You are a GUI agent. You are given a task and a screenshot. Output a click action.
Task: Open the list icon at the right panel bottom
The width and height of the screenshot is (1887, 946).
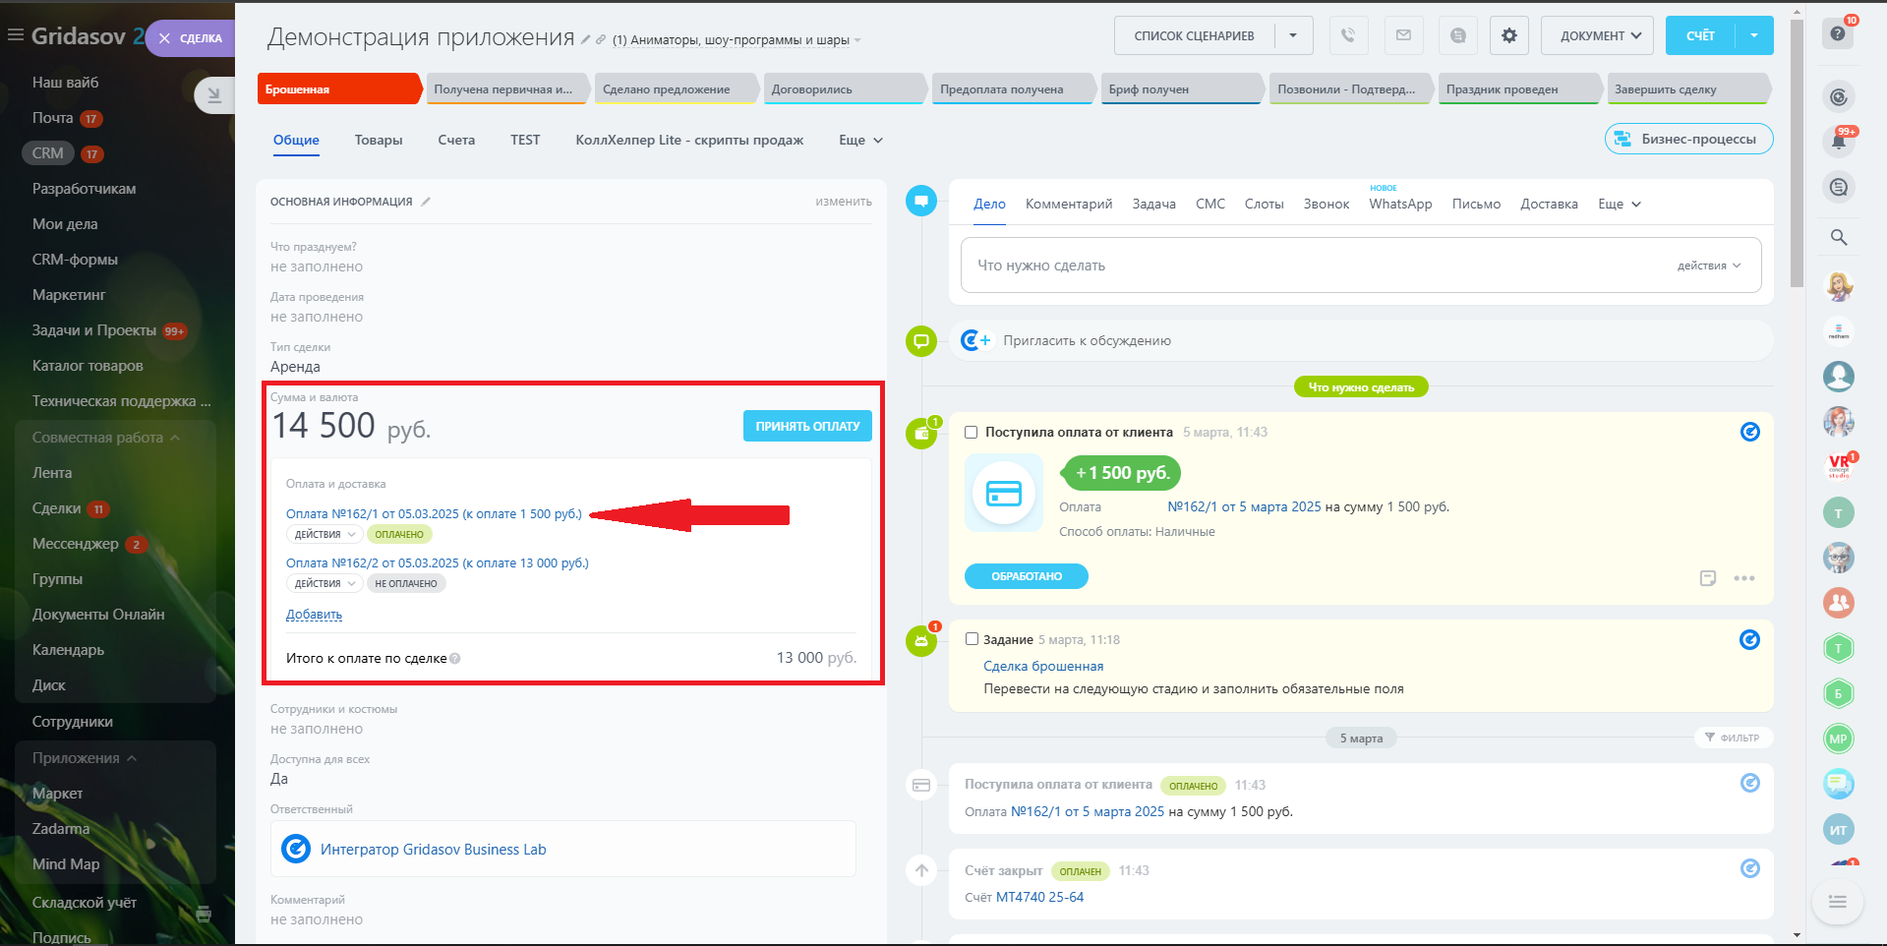(1838, 901)
